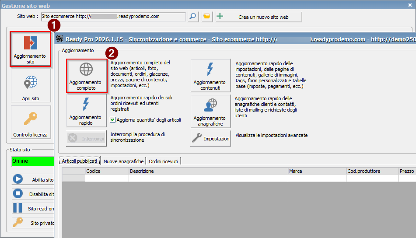Start Aggiornamento completo globe button
The height and width of the screenshot is (238, 416).
pos(86,76)
